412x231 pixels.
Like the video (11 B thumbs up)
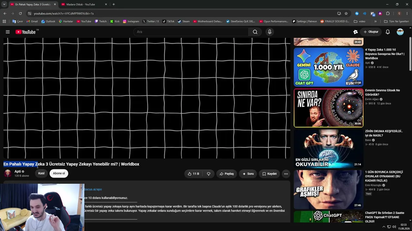193,174
